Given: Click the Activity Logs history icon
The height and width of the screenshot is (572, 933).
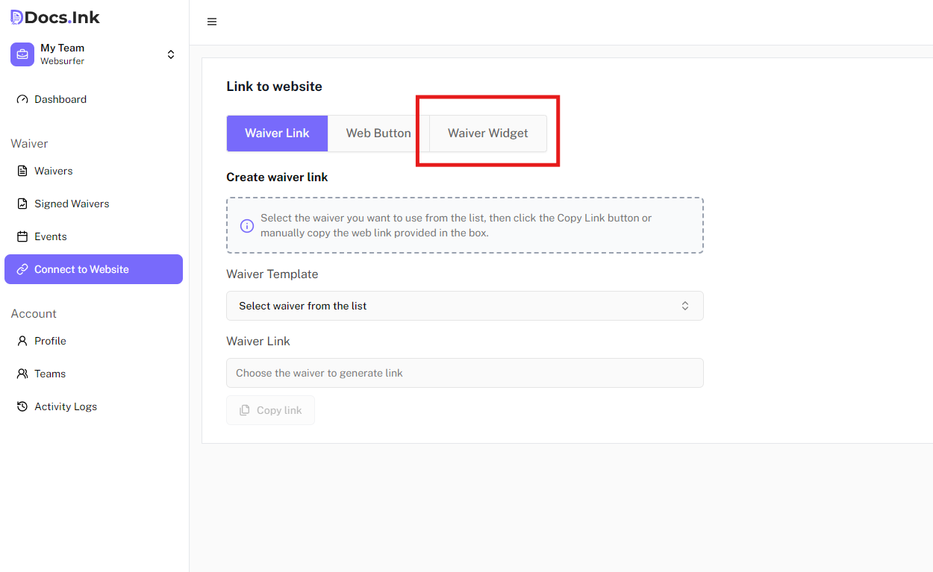Looking at the screenshot, I should point(22,406).
